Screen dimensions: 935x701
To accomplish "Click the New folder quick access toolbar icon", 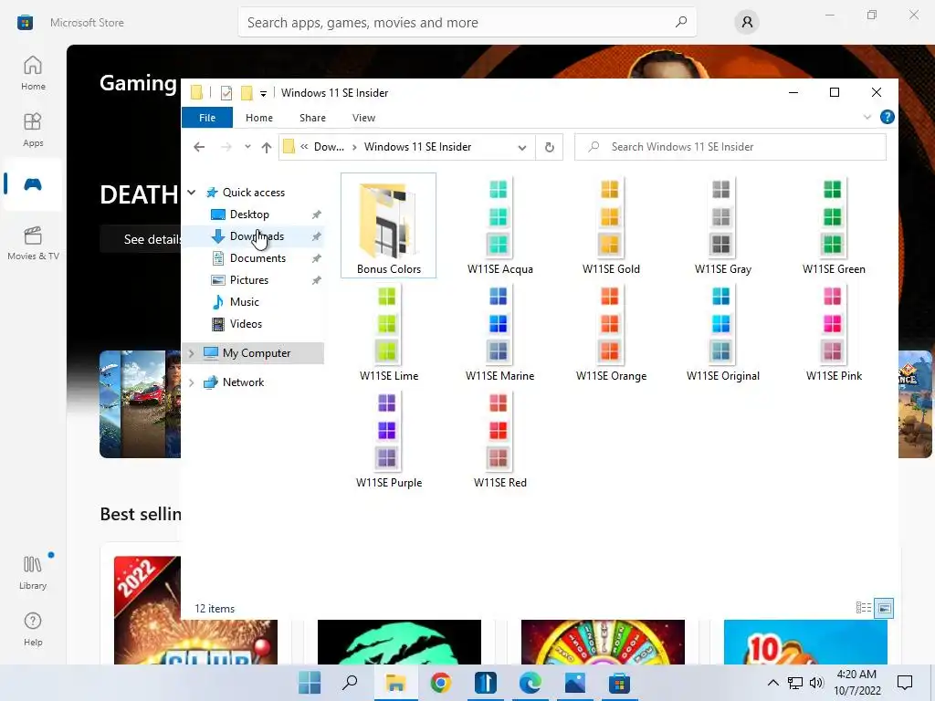I will click(247, 92).
